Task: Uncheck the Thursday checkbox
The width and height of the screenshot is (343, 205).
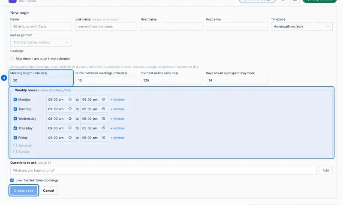Action: click(15, 128)
